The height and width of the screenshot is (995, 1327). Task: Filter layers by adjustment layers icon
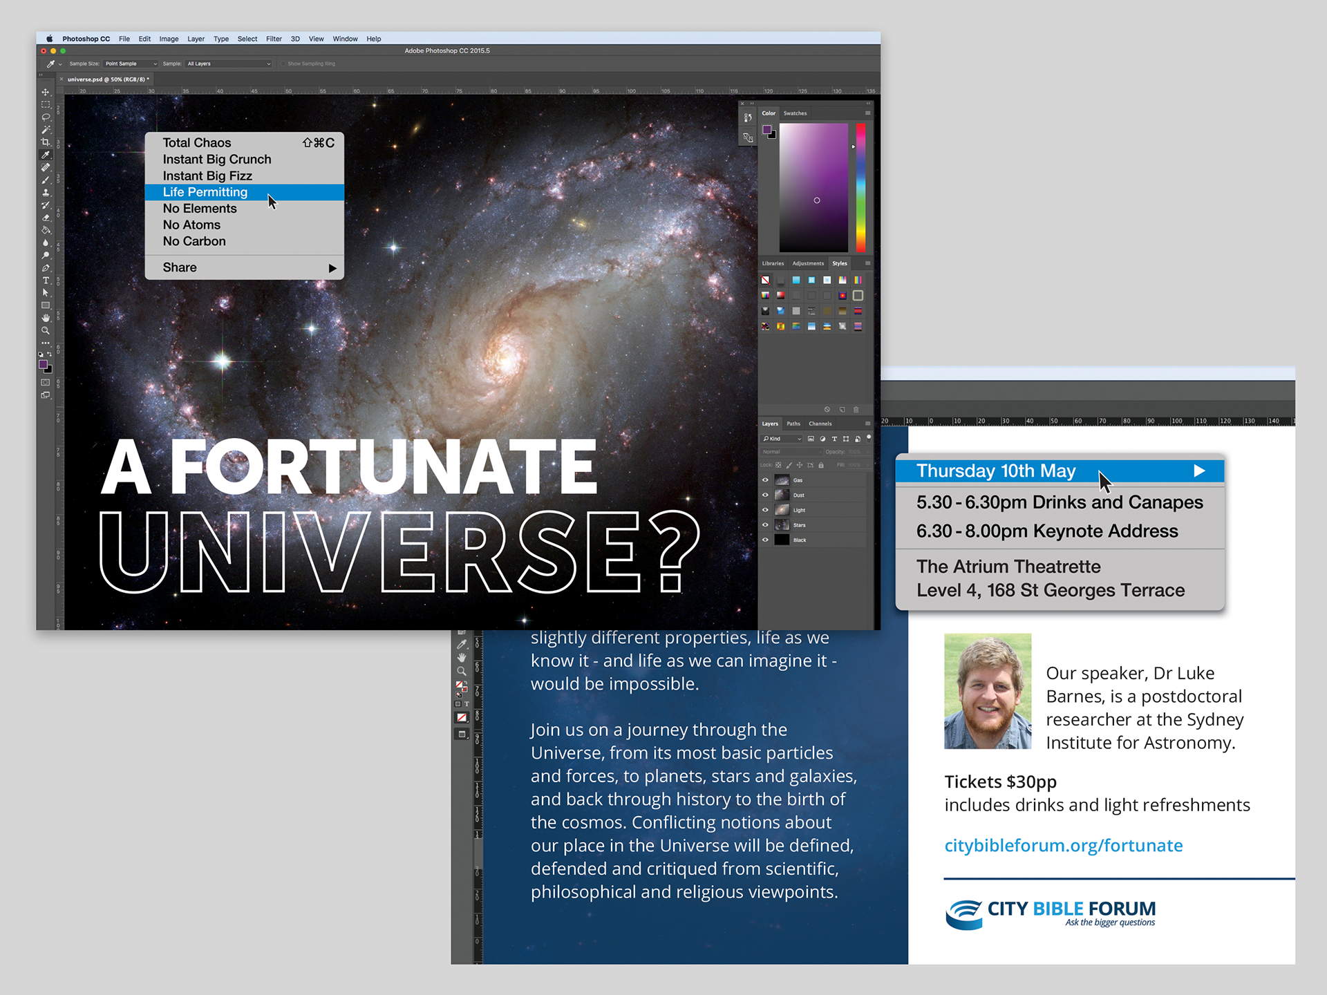(822, 439)
